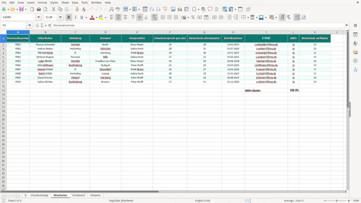Insert comment icon

[x=210, y=9]
